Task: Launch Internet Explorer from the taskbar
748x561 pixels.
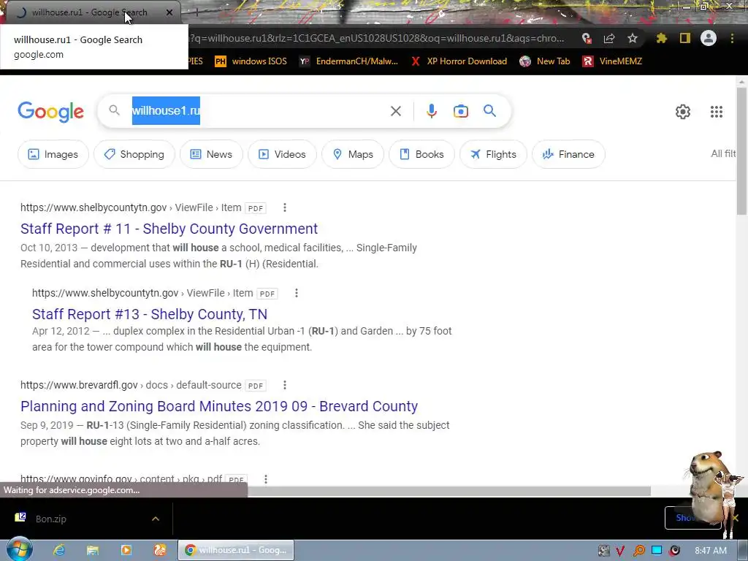Action: coord(59,551)
